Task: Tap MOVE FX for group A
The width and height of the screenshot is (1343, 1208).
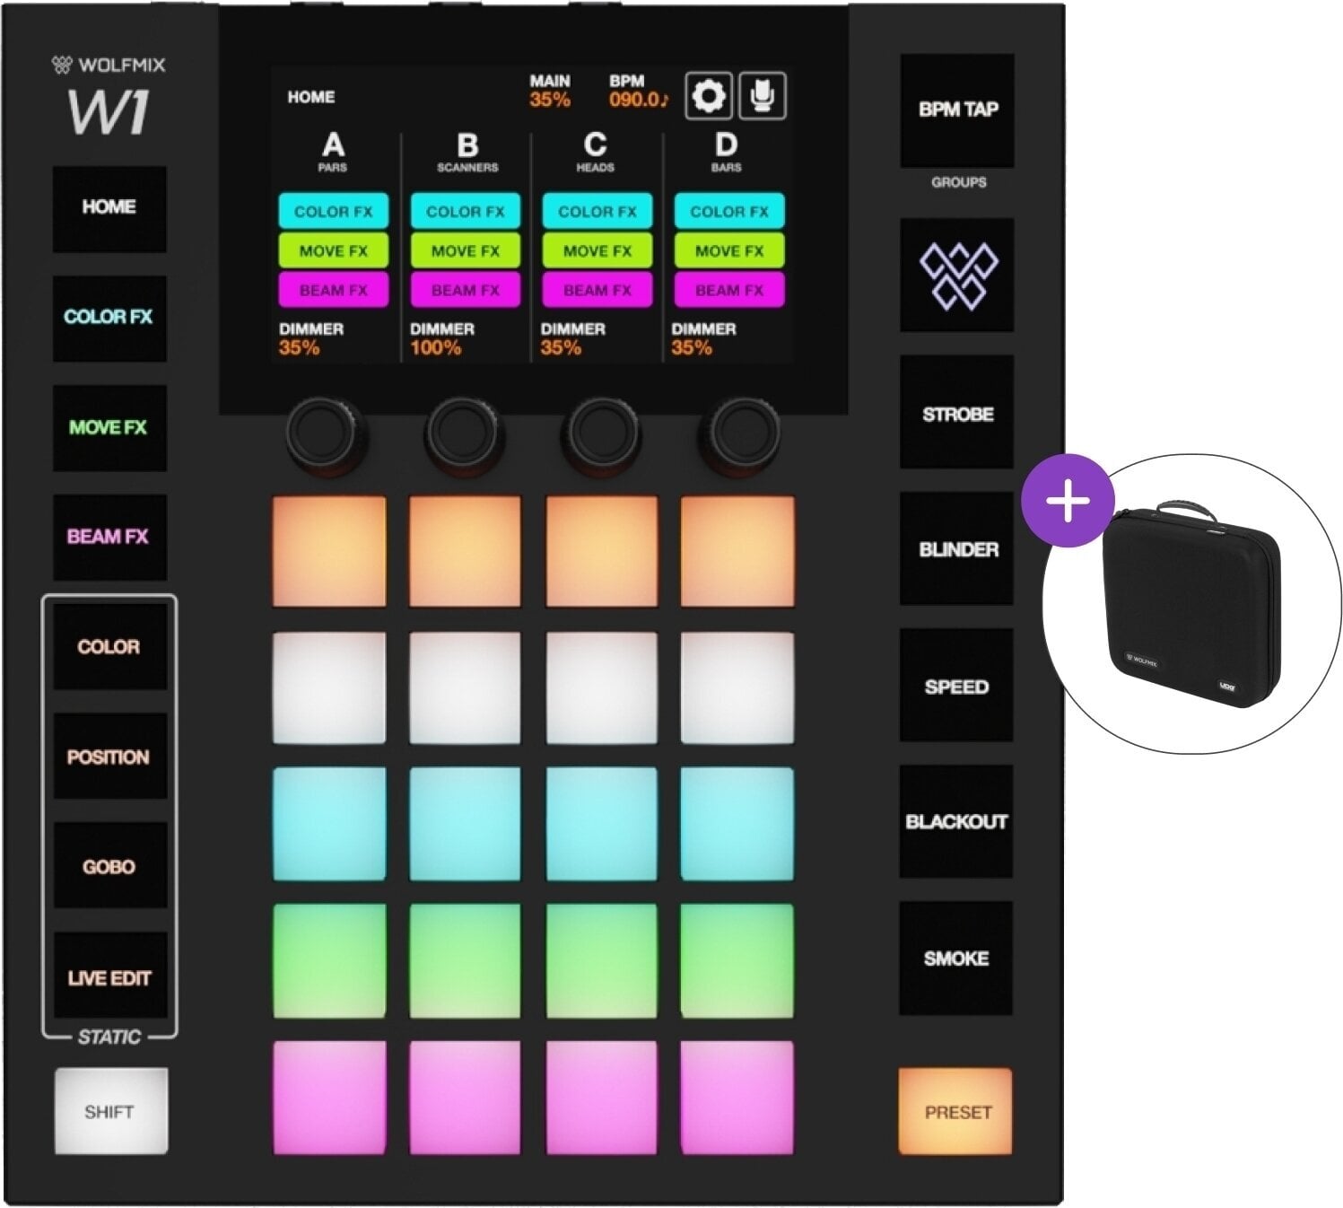Action: point(333,251)
